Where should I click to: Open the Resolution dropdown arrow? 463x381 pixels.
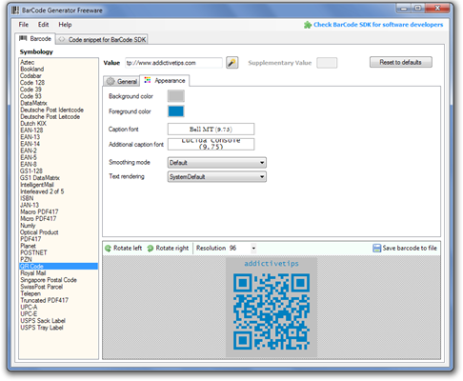(x=253, y=249)
